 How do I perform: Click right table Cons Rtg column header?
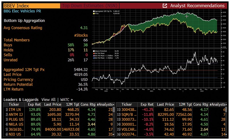click(x=201, y=104)
